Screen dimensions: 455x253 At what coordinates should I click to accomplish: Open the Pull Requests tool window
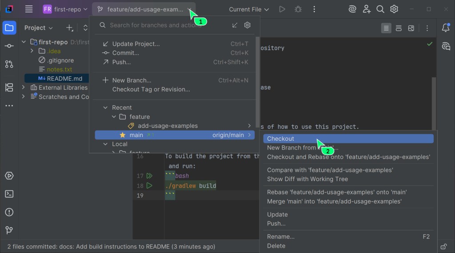point(9,64)
